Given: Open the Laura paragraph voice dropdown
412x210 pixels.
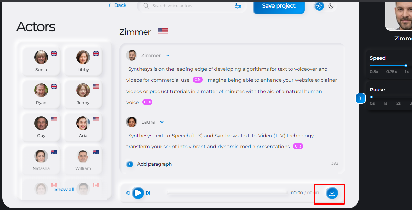Looking at the screenshot, I should [162, 122].
